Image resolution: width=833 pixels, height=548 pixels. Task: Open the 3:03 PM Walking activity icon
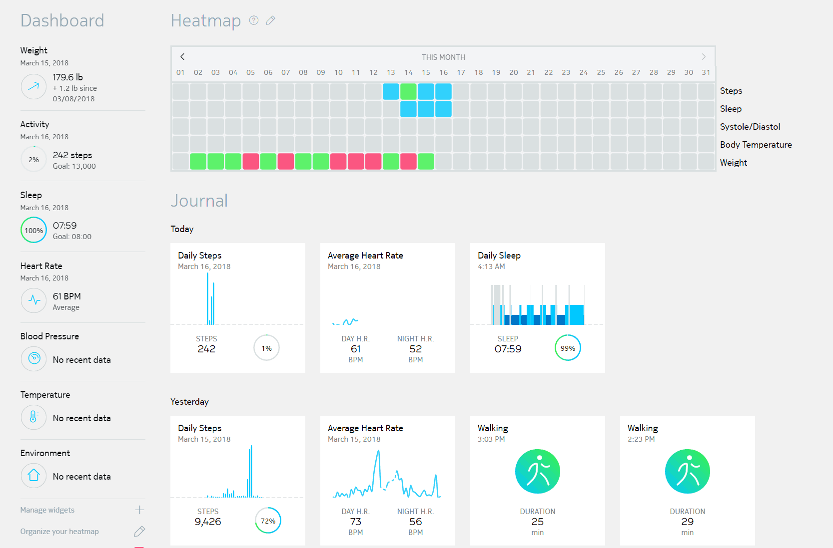(537, 471)
